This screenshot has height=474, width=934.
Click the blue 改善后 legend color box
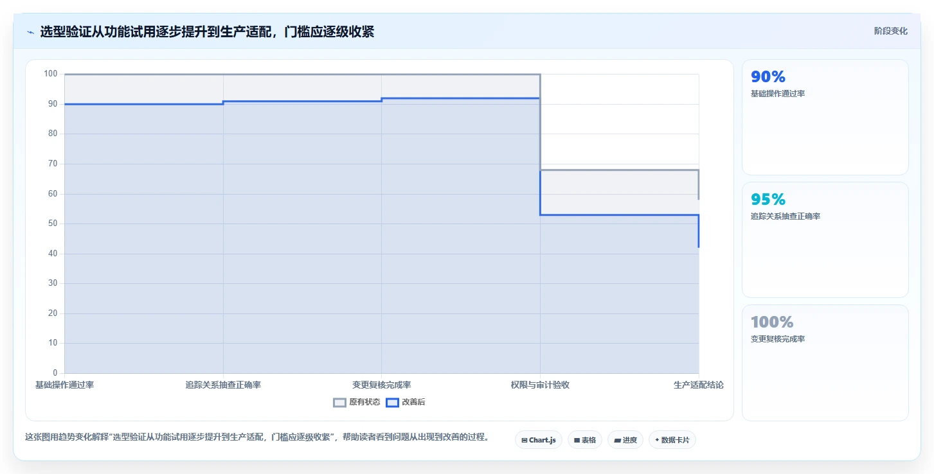pyautogui.click(x=391, y=403)
